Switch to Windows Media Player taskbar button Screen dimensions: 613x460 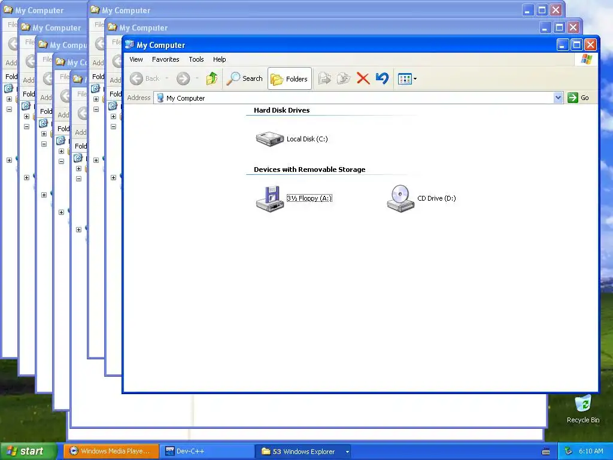pyautogui.click(x=111, y=452)
